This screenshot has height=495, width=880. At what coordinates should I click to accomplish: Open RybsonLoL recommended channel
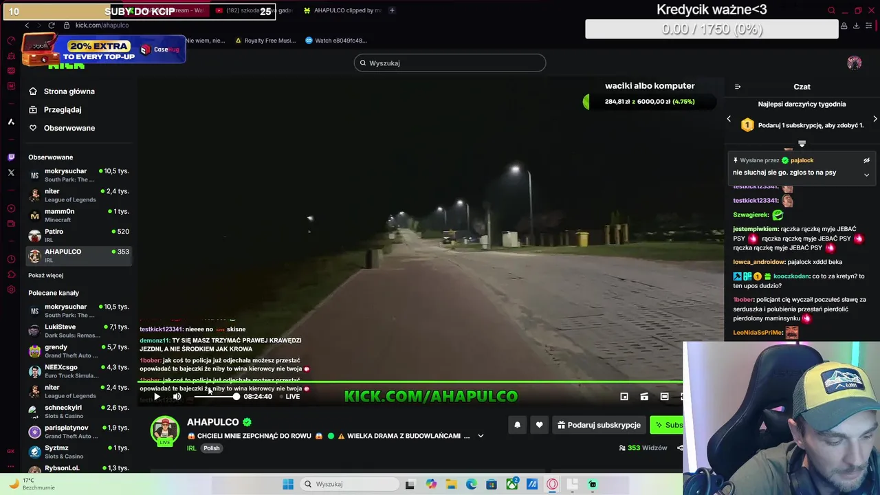coord(78,468)
